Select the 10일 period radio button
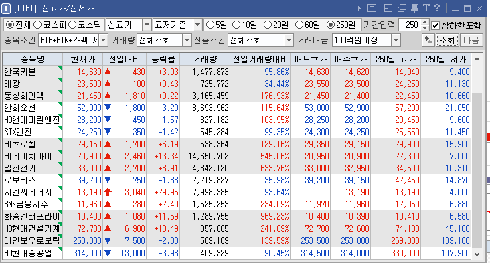The width and height of the screenshot is (490, 263). 236,25
